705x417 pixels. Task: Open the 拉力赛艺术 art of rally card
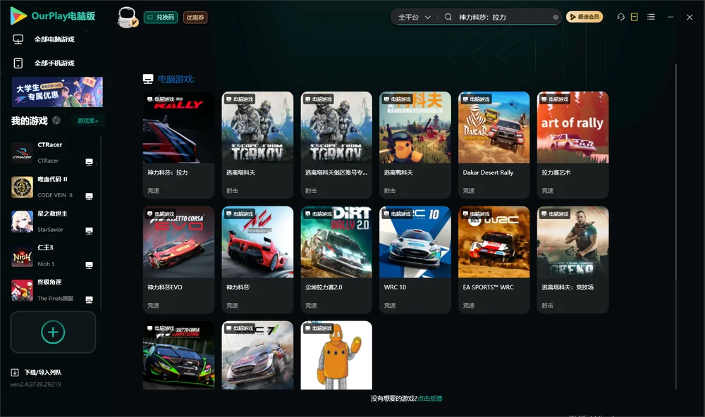[x=572, y=145]
